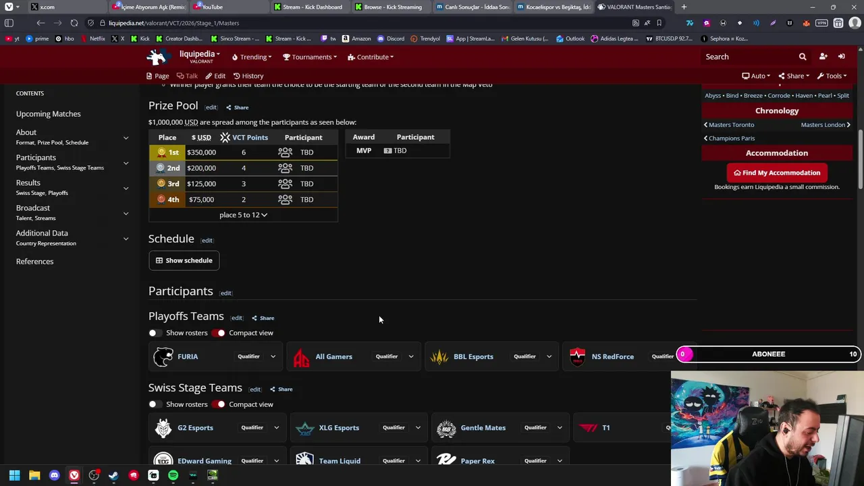Viewport: 864px width, 486px height.
Task: Click the browser address bar
Action: 364,23
